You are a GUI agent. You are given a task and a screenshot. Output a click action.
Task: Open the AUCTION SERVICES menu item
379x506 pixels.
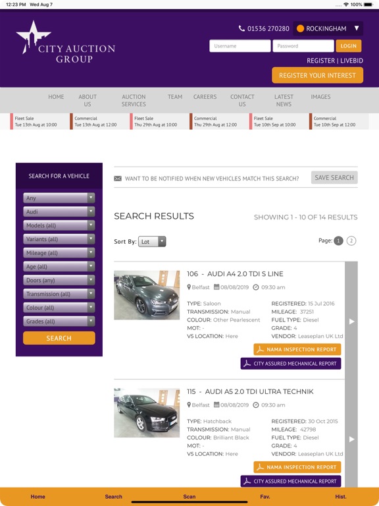pos(134,100)
